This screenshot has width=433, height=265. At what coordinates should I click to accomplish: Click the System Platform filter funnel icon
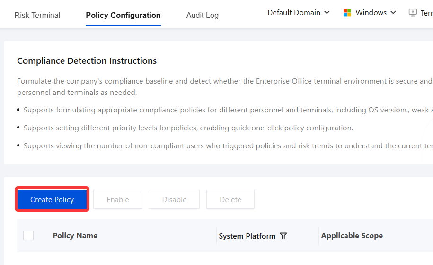pyautogui.click(x=283, y=236)
